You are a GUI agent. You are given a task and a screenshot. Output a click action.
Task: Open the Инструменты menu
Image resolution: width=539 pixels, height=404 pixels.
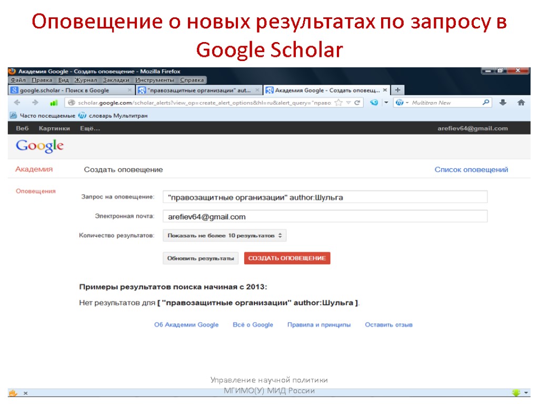155,80
